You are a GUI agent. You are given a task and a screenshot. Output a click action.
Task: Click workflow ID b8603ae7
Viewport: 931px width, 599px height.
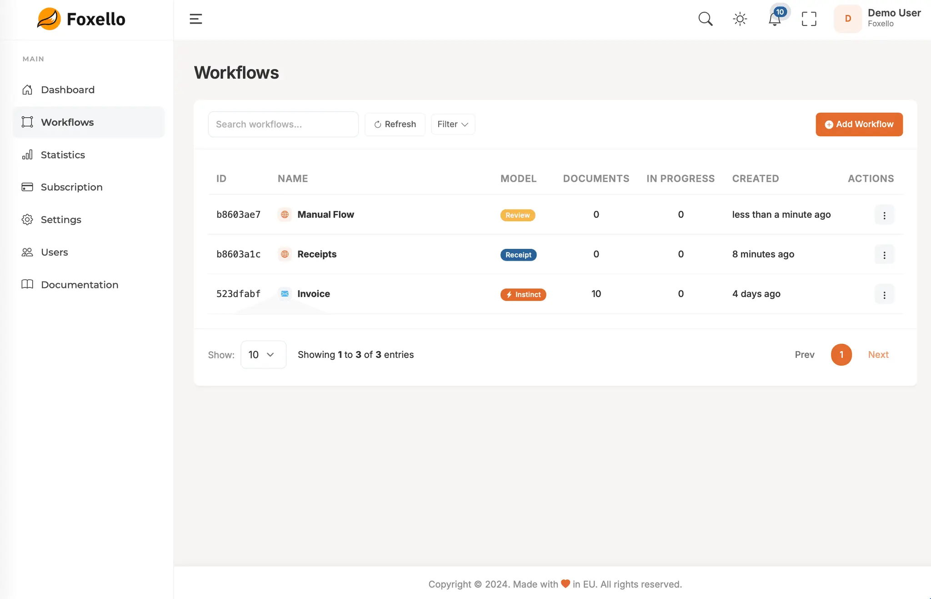click(238, 214)
